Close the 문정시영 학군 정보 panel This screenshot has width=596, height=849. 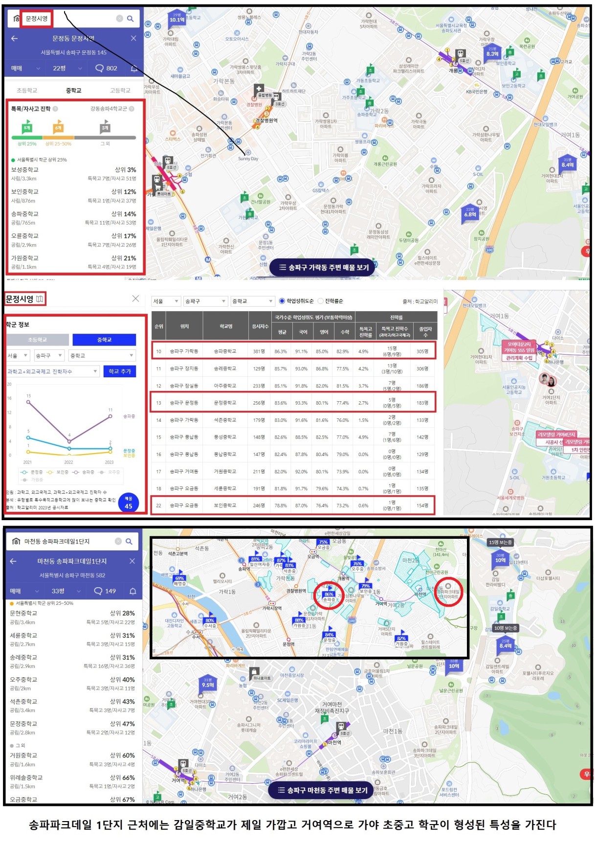point(135,298)
